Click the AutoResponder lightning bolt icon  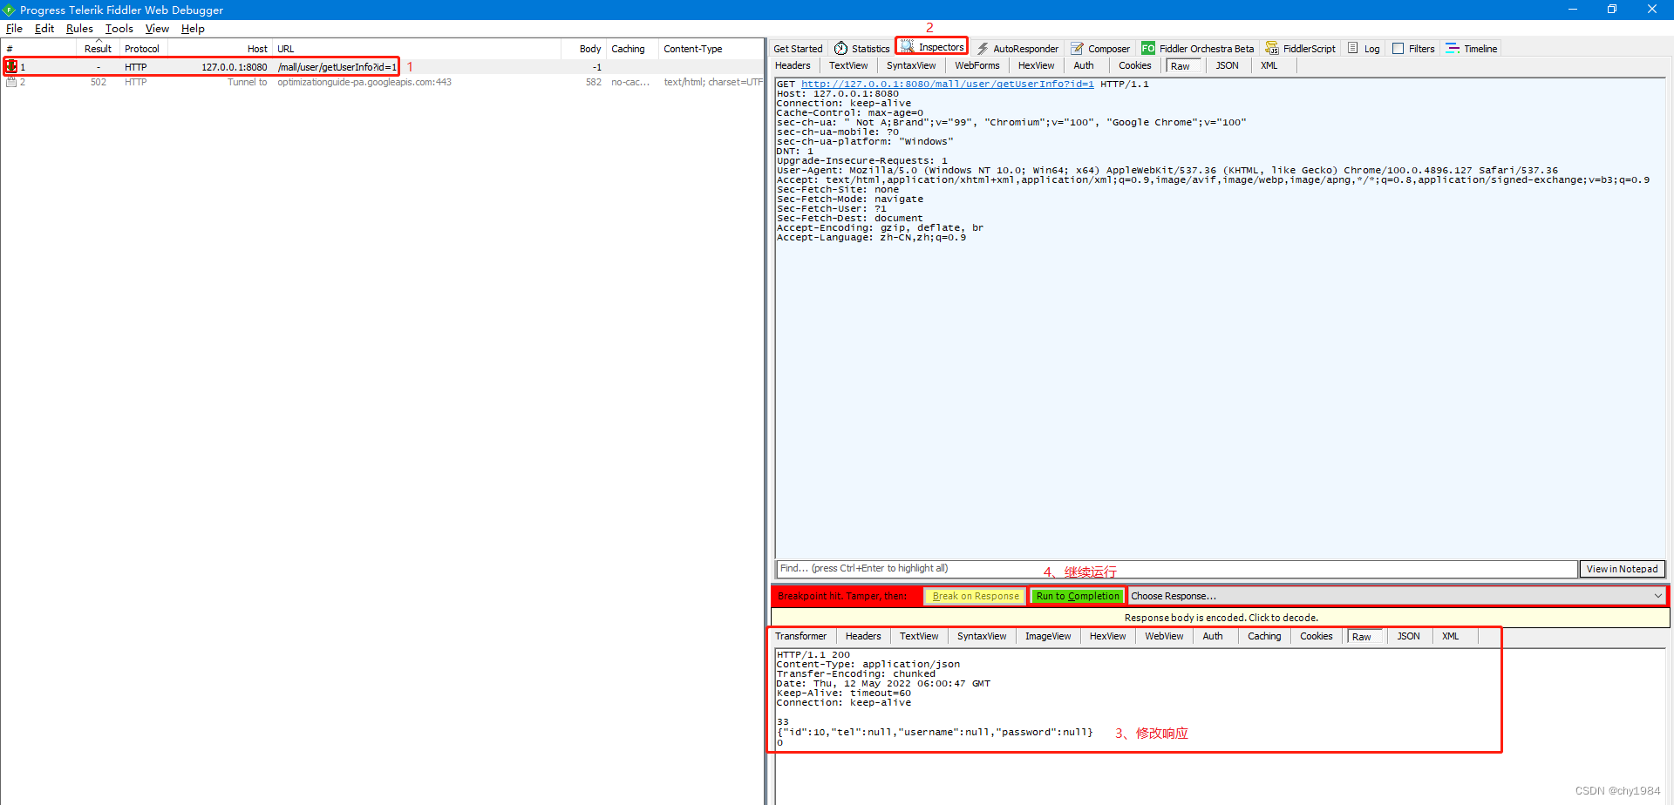(983, 49)
